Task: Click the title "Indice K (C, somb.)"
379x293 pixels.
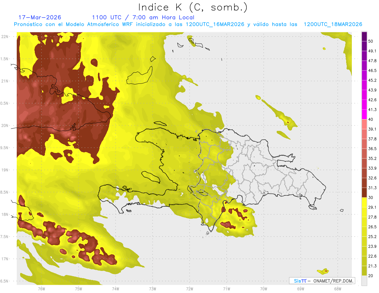Action: point(193,7)
